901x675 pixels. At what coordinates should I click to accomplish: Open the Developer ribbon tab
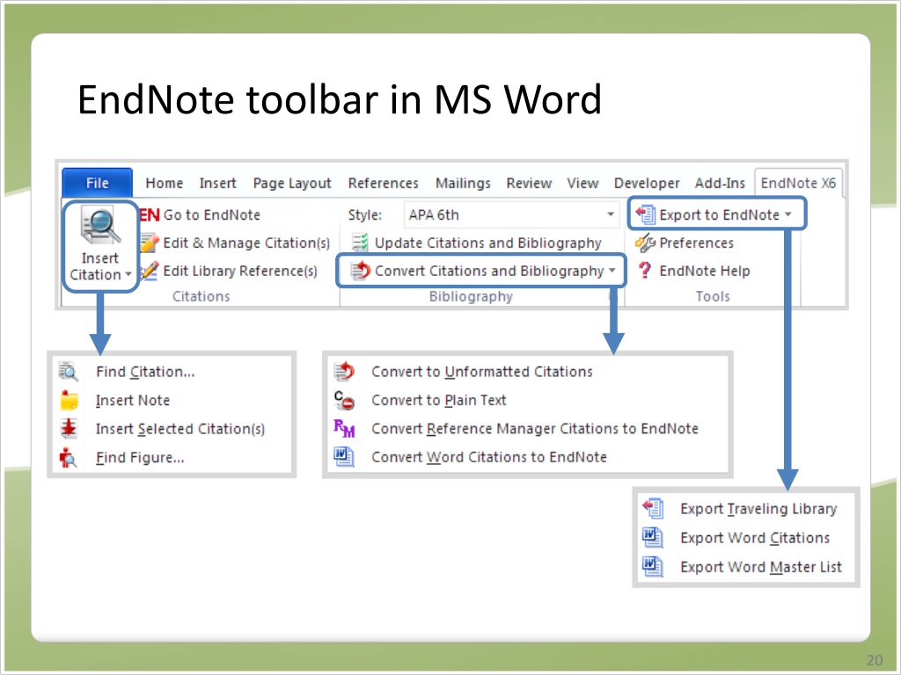point(647,183)
